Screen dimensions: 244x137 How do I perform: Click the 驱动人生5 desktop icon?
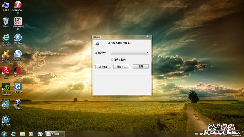click(x=6, y=119)
